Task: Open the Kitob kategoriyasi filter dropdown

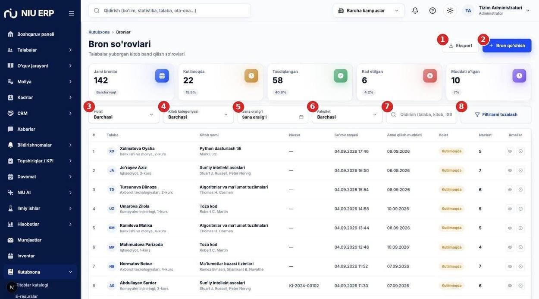Action: point(198,114)
